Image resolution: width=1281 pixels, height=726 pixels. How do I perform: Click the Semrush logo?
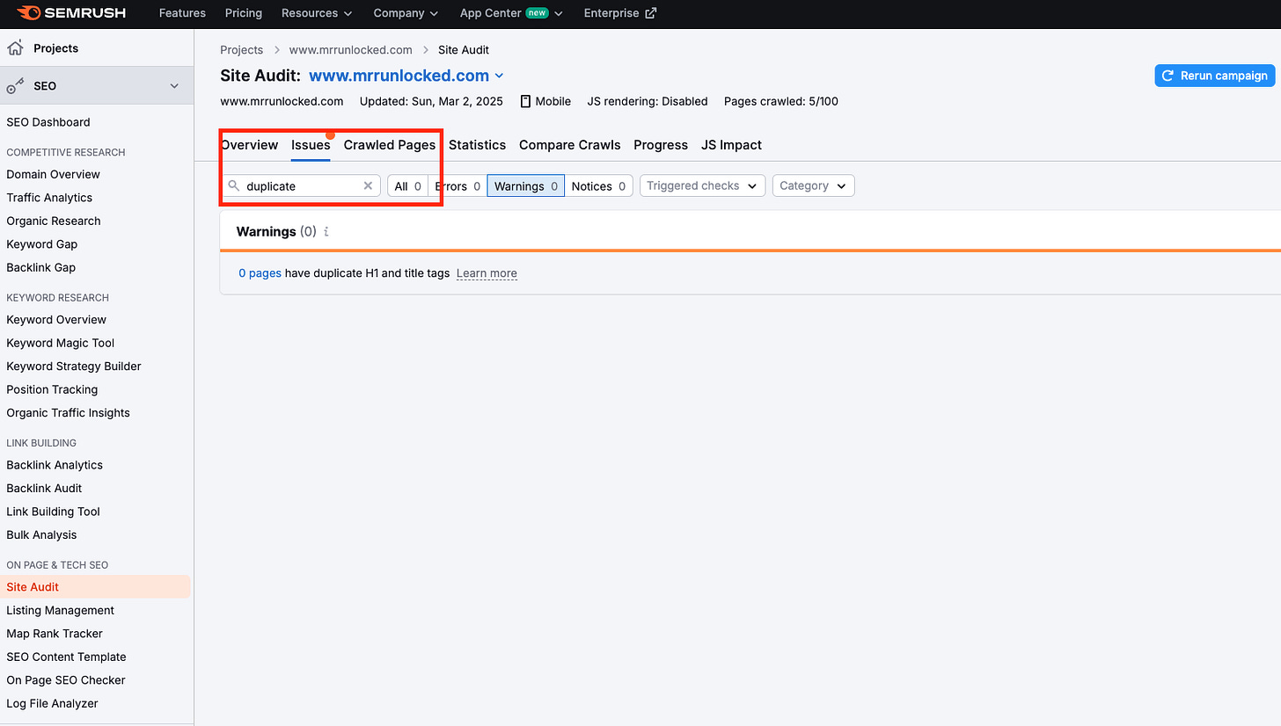click(x=71, y=13)
